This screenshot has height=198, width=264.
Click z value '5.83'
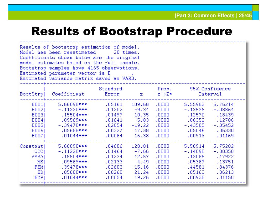click(x=143, y=120)
